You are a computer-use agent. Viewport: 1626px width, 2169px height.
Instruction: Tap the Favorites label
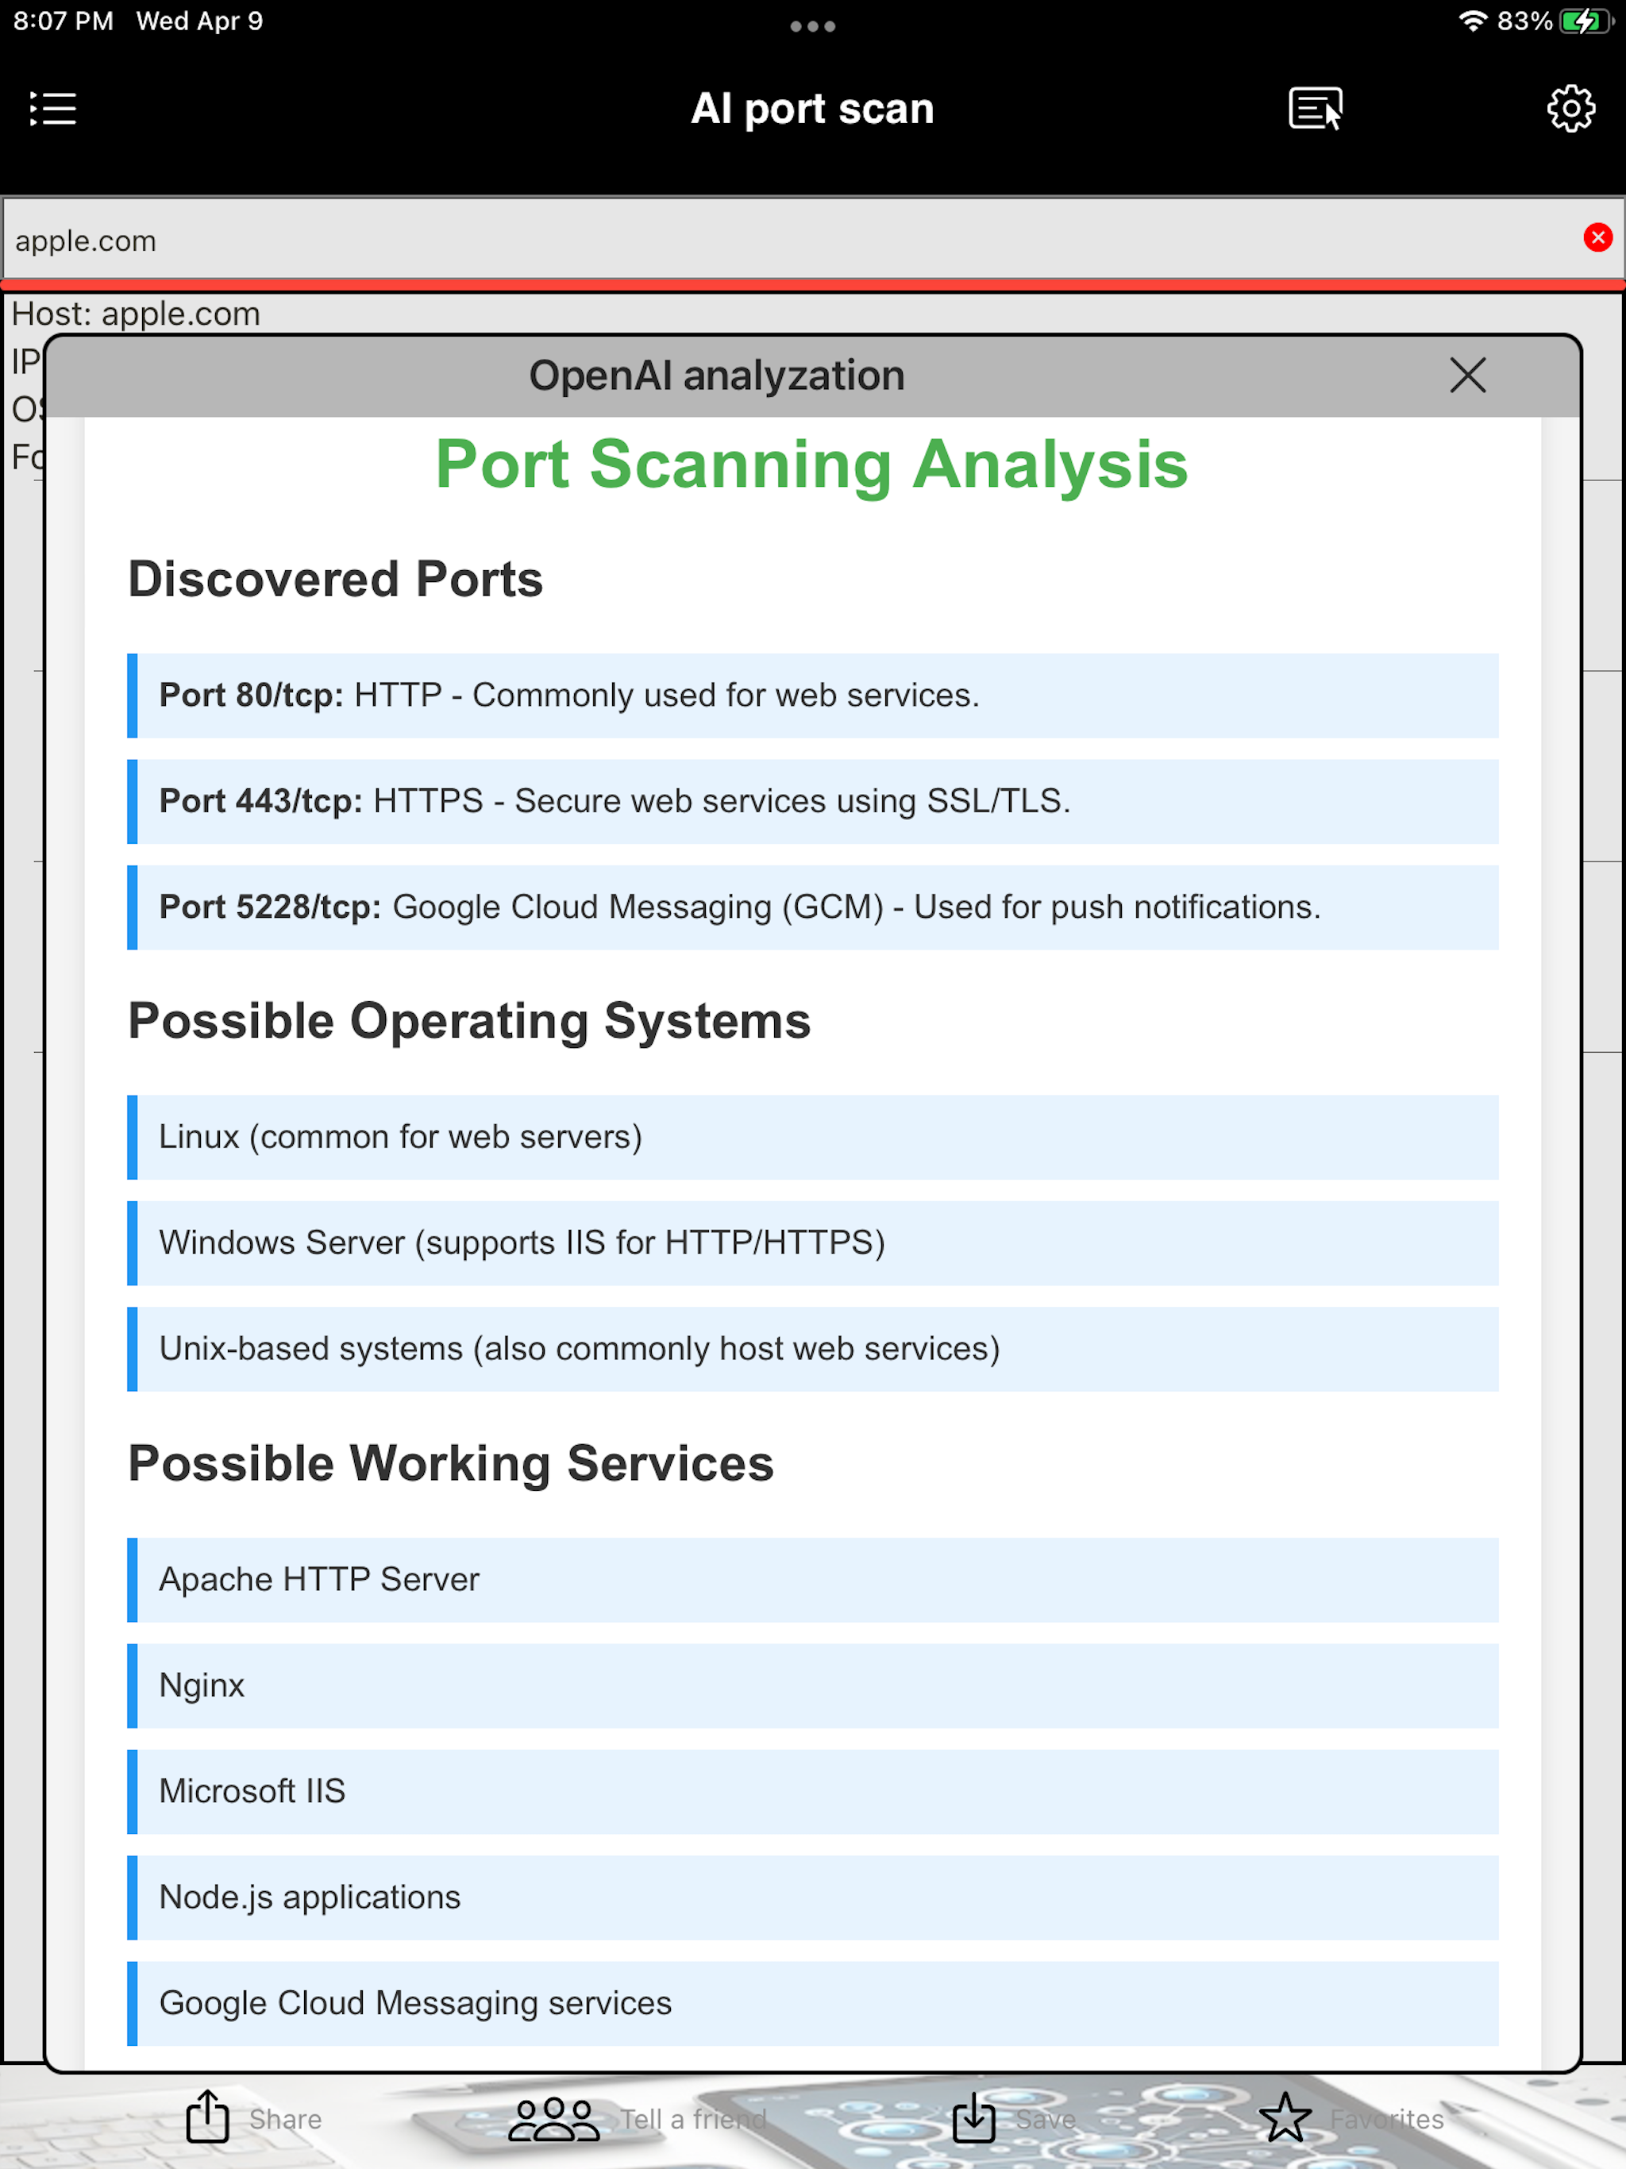click(1387, 2120)
